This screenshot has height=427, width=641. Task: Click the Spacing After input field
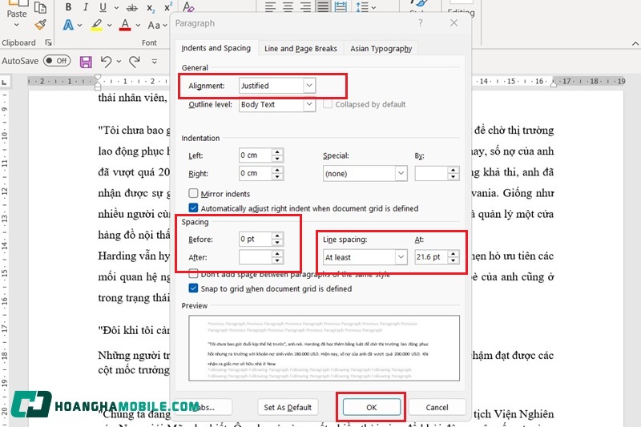tap(255, 257)
